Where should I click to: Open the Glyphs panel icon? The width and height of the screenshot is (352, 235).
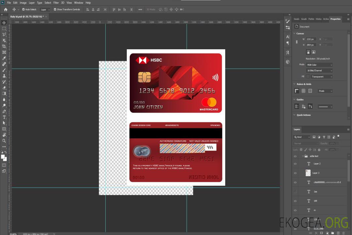tap(287, 53)
